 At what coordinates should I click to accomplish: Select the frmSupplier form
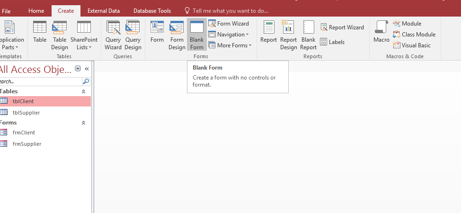(x=45, y=144)
